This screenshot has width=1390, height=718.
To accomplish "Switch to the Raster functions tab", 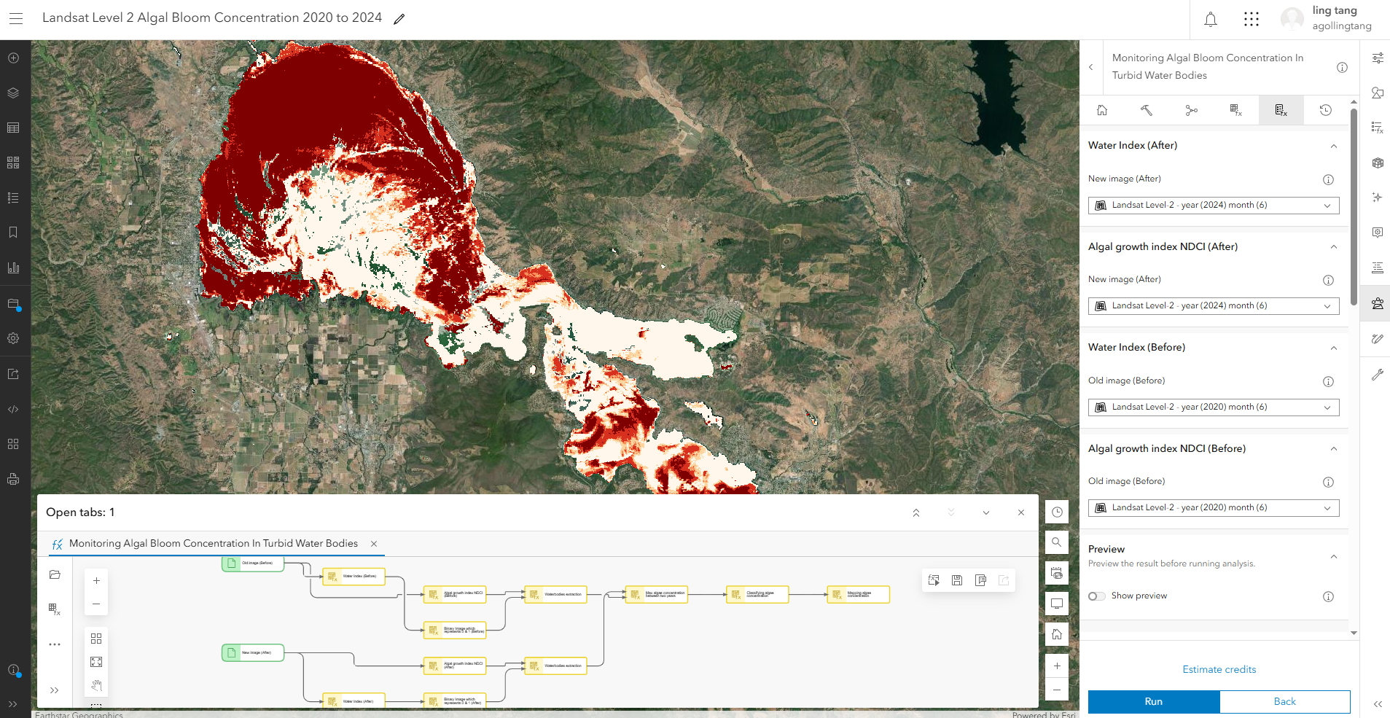I will pos(1236,110).
